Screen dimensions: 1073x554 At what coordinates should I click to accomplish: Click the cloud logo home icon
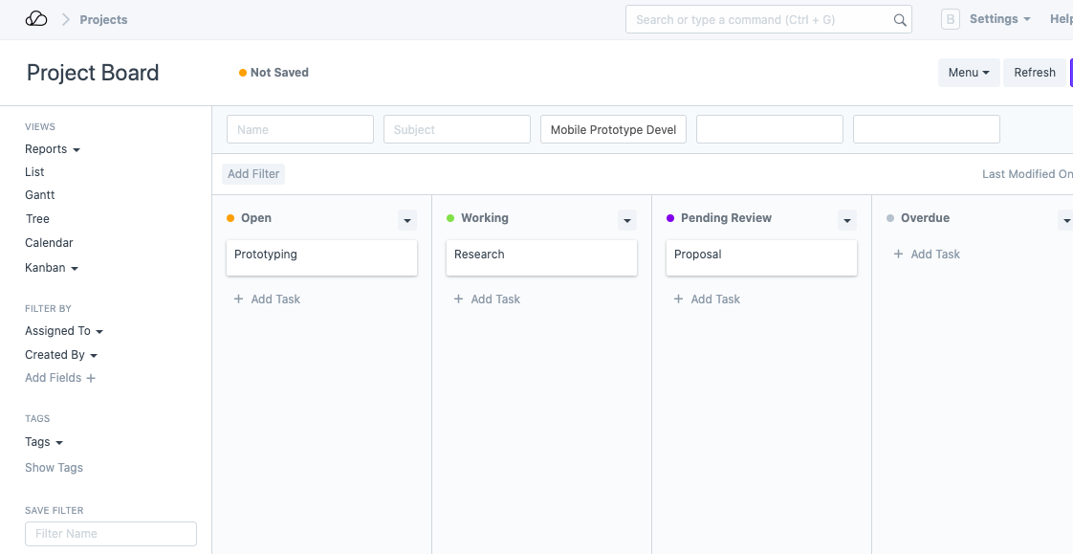pos(36,19)
